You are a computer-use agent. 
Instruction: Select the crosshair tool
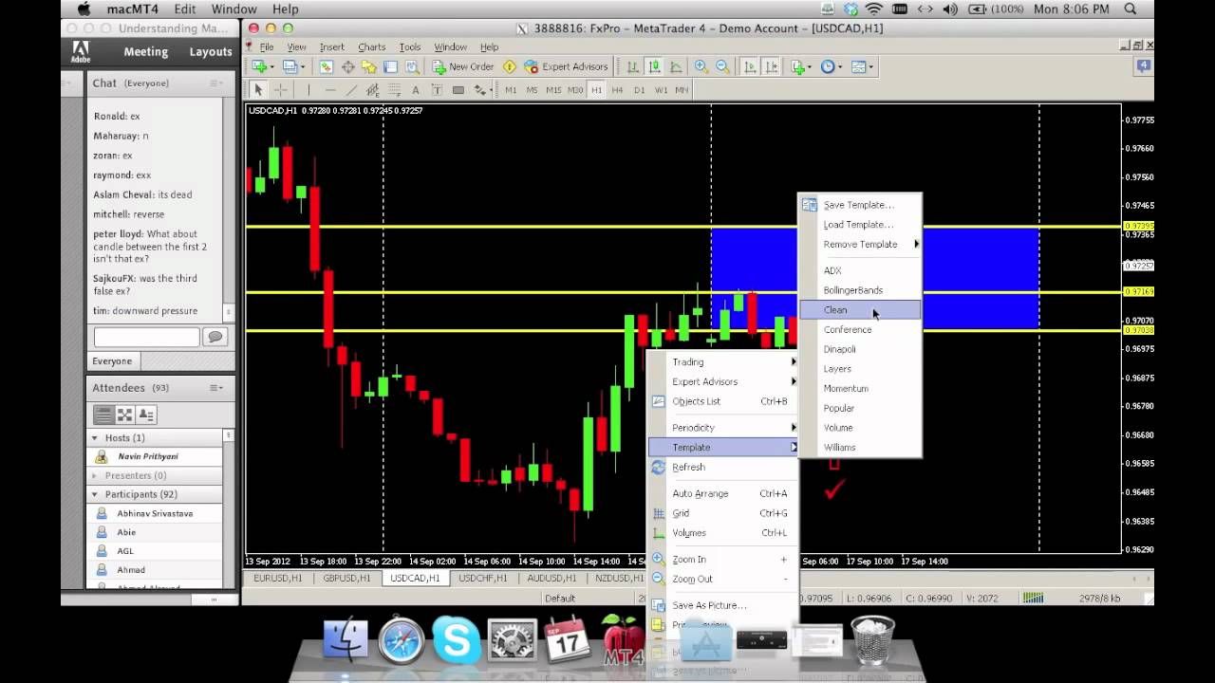[x=281, y=90]
